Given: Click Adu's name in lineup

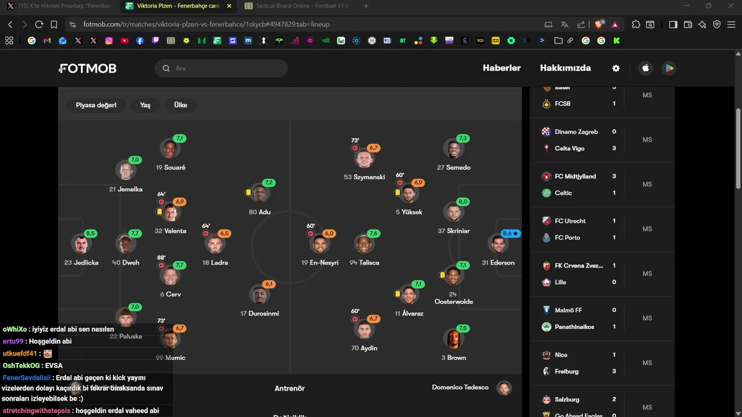Looking at the screenshot, I should 260,212.
